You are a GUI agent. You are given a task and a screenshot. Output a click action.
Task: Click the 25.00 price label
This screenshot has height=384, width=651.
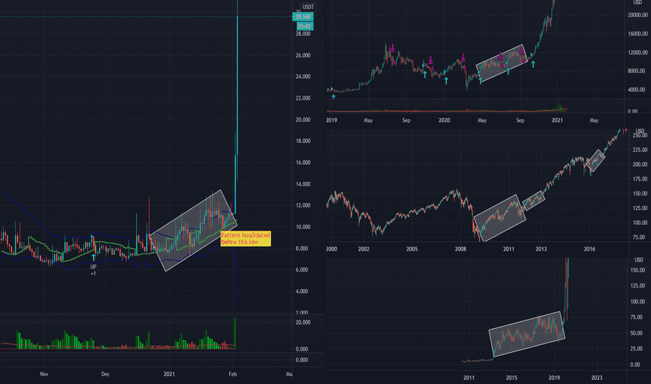pyautogui.click(x=638, y=348)
